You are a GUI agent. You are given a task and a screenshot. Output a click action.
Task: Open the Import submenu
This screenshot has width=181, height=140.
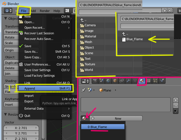45,96
